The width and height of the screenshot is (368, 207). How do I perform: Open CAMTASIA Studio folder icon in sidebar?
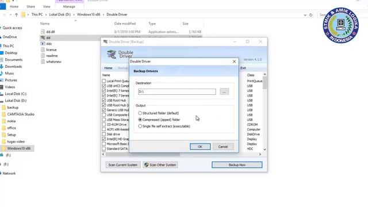[4, 114]
